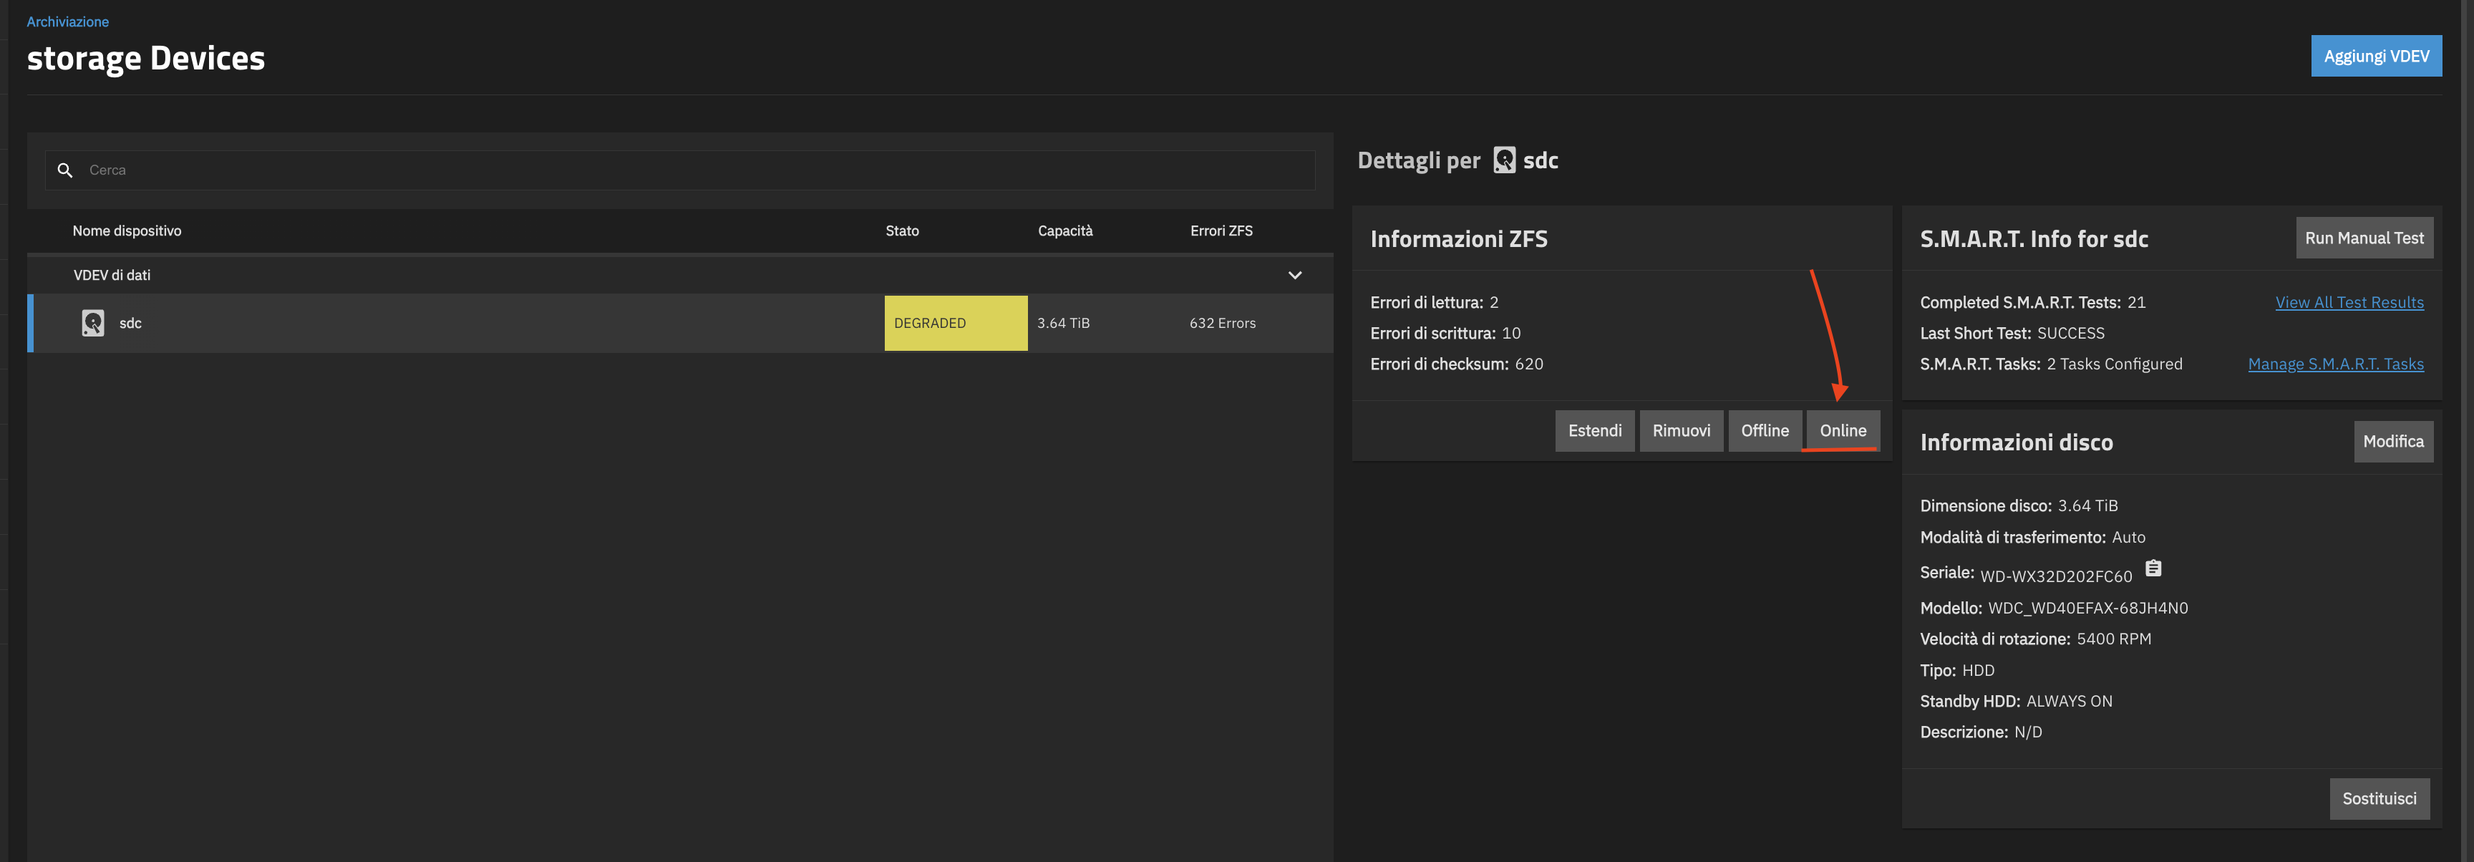Click the search magnifier icon

tap(64, 170)
